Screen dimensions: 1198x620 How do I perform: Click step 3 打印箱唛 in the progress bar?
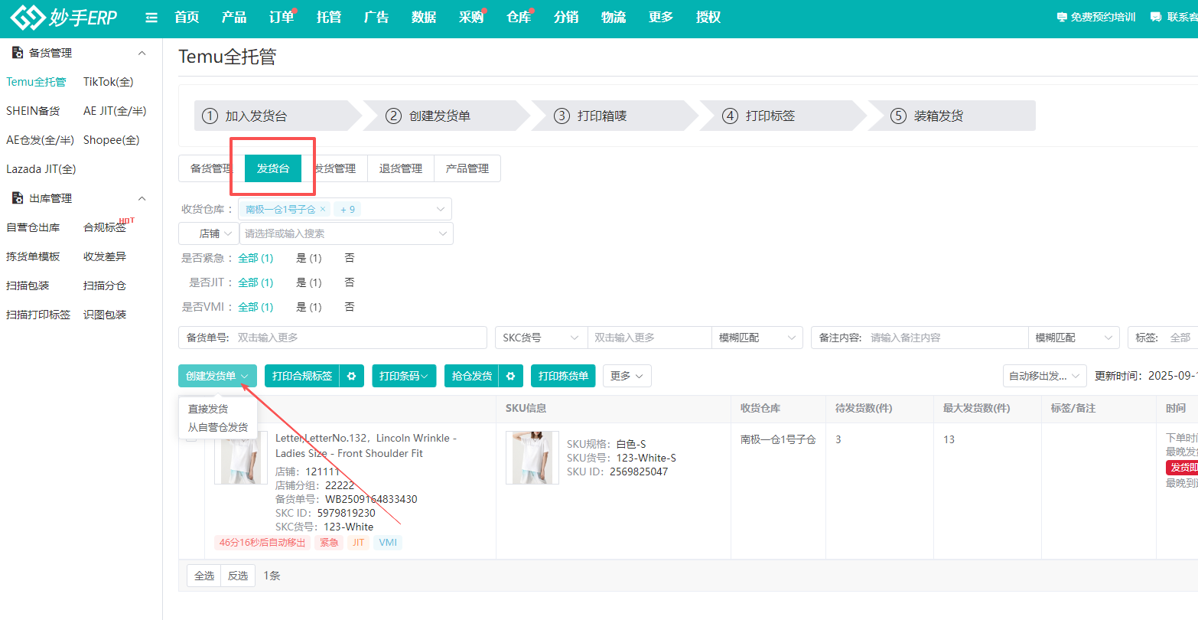point(602,116)
